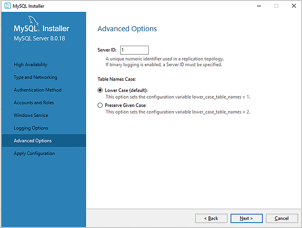Click the Back button

211,218
